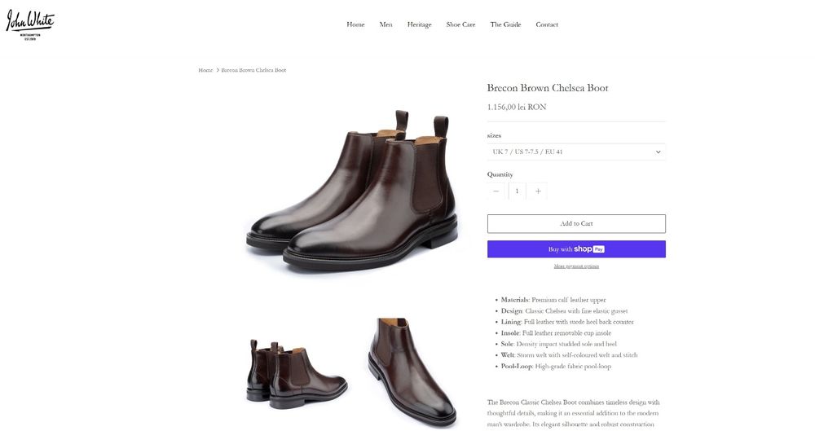Click the Brecon Brown Chelsea Boot breadcrumb

point(253,70)
